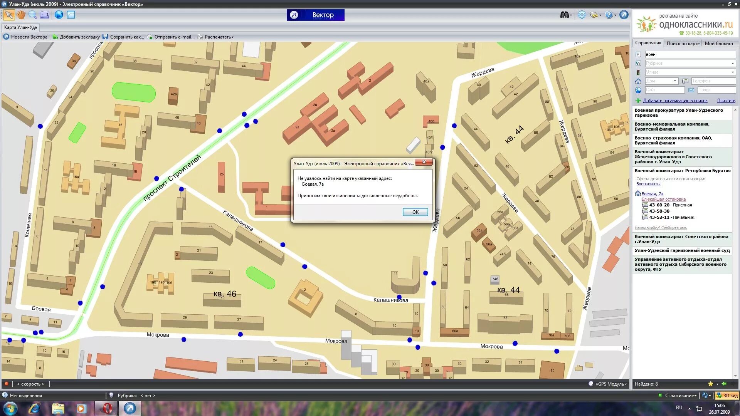
Task: Expand the Рубрика dropdown
Action: pyautogui.click(x=732, y=63)
